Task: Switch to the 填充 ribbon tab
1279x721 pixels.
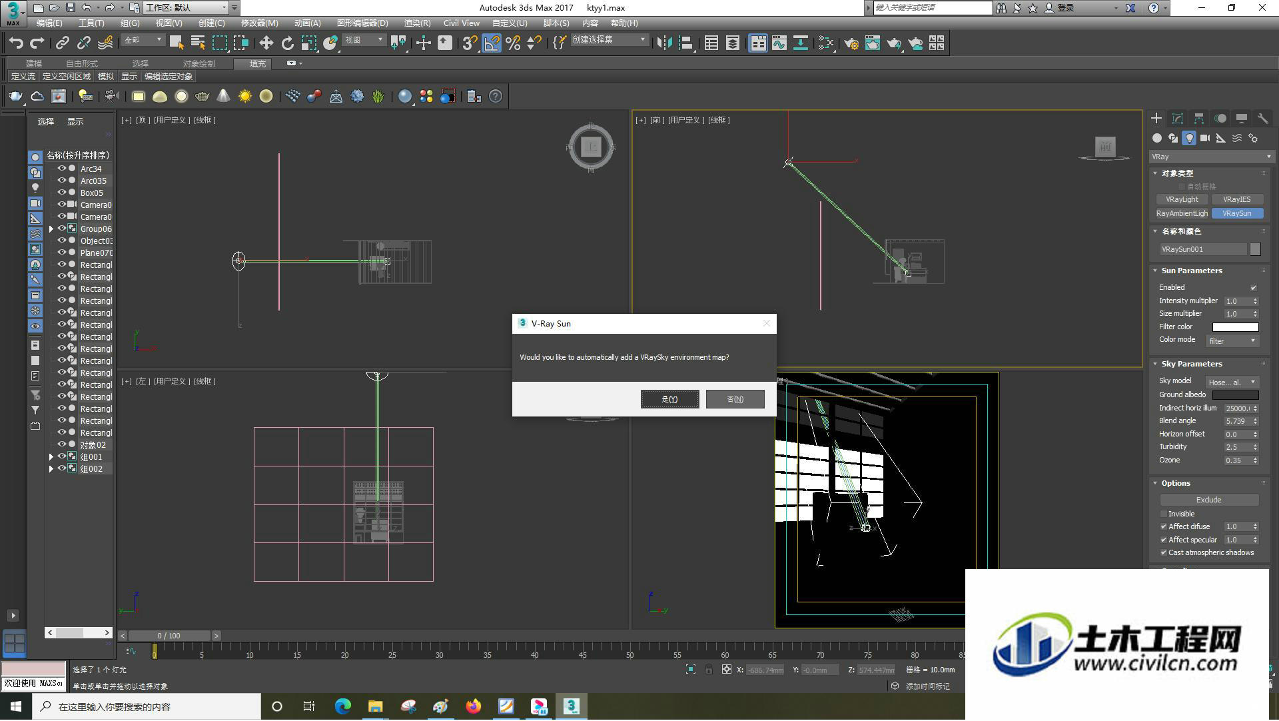Action: click(258, 64)
